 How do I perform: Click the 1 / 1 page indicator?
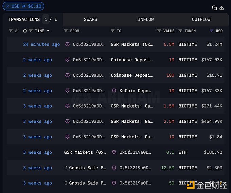(x=51, y=19)
